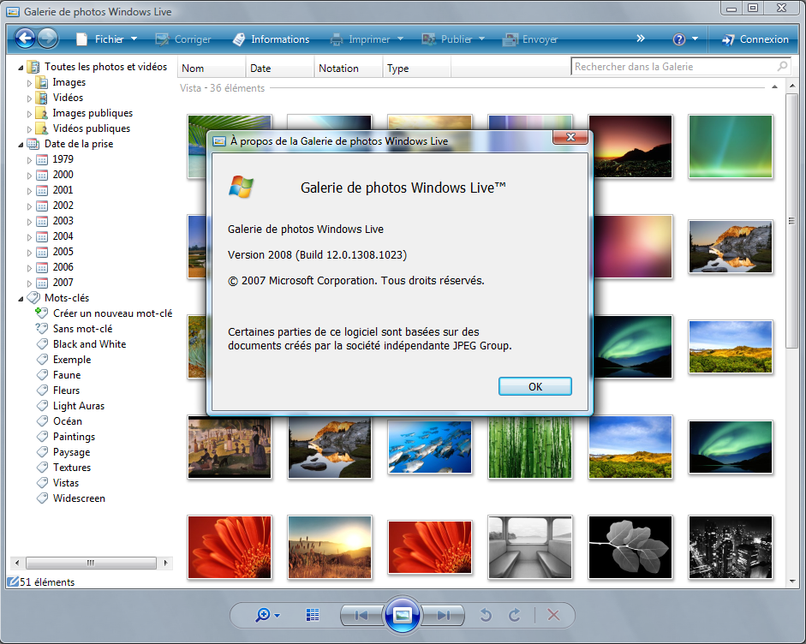Image resolution: width=806 pixels, height=644 pixels.
Task: Go to the previous photo button
Action: [x=361, y=615]
